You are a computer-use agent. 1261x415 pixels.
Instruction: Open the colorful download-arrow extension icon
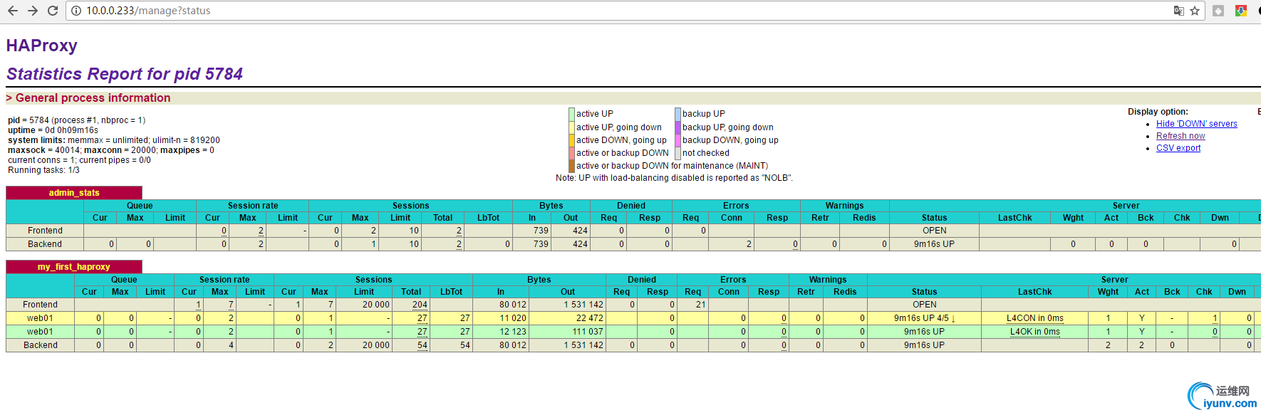[1240, 11]
